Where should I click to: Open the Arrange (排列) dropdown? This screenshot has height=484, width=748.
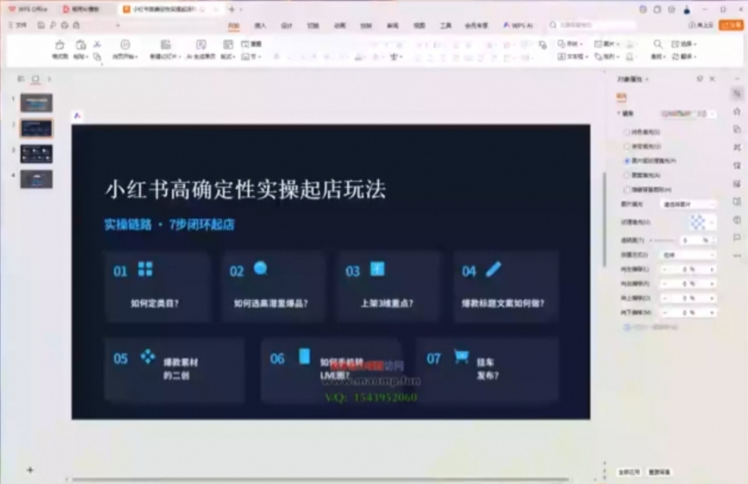[x=607, y=57]
